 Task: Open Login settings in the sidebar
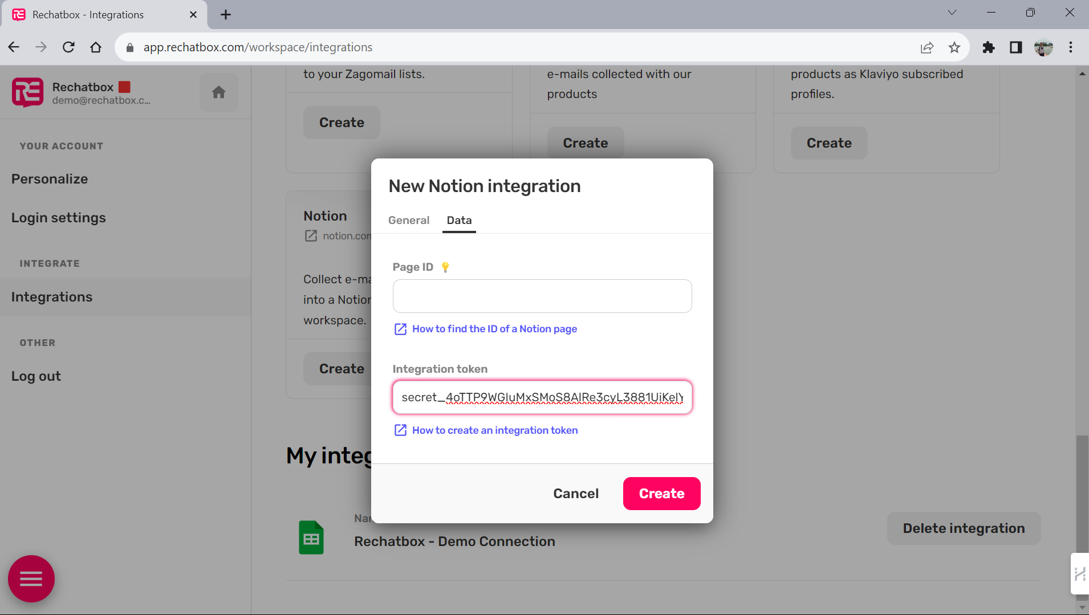(59, 218)
